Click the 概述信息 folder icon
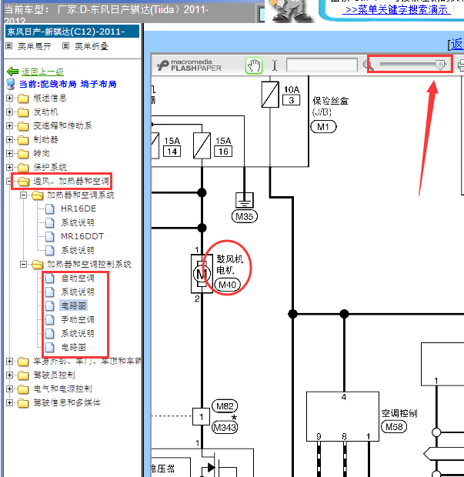464x477 pixels. pyautogui.click(x=23, y=98)
